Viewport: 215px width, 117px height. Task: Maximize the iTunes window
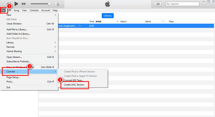click(209, 1)
